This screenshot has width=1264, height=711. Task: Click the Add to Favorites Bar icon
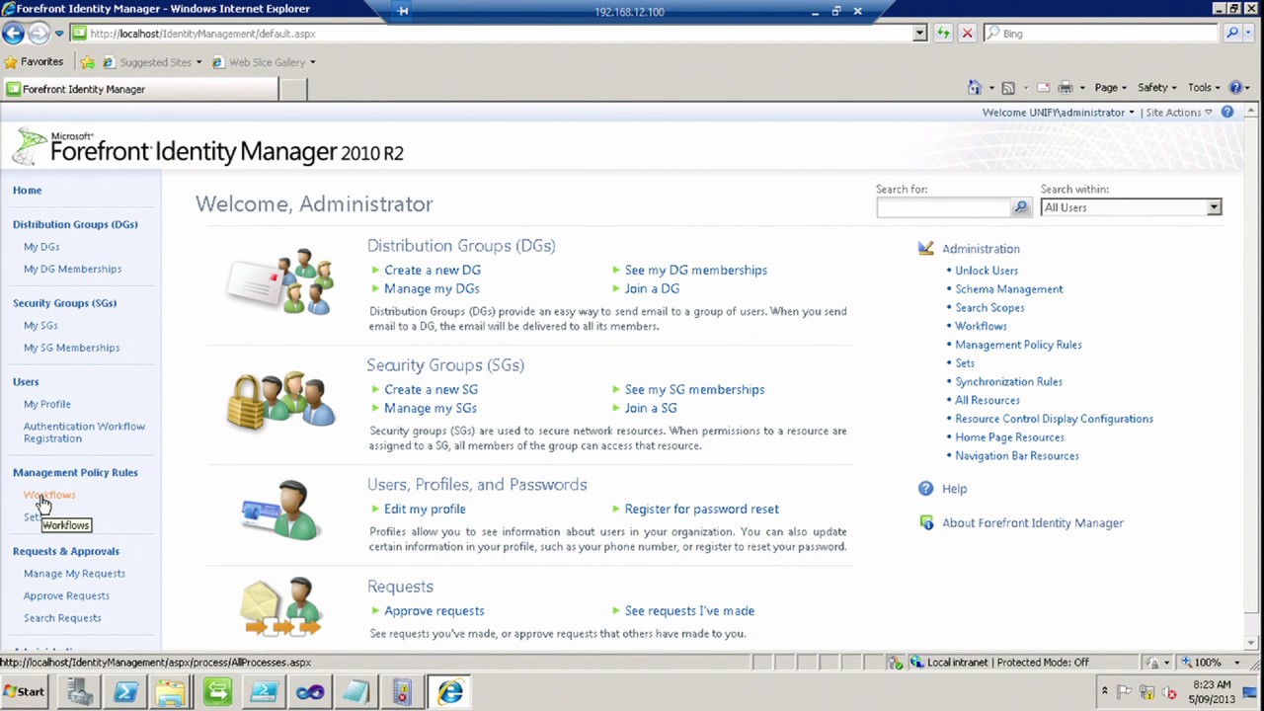click(87, 62)
